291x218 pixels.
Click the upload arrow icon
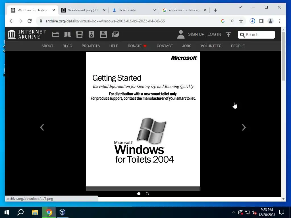228,34
